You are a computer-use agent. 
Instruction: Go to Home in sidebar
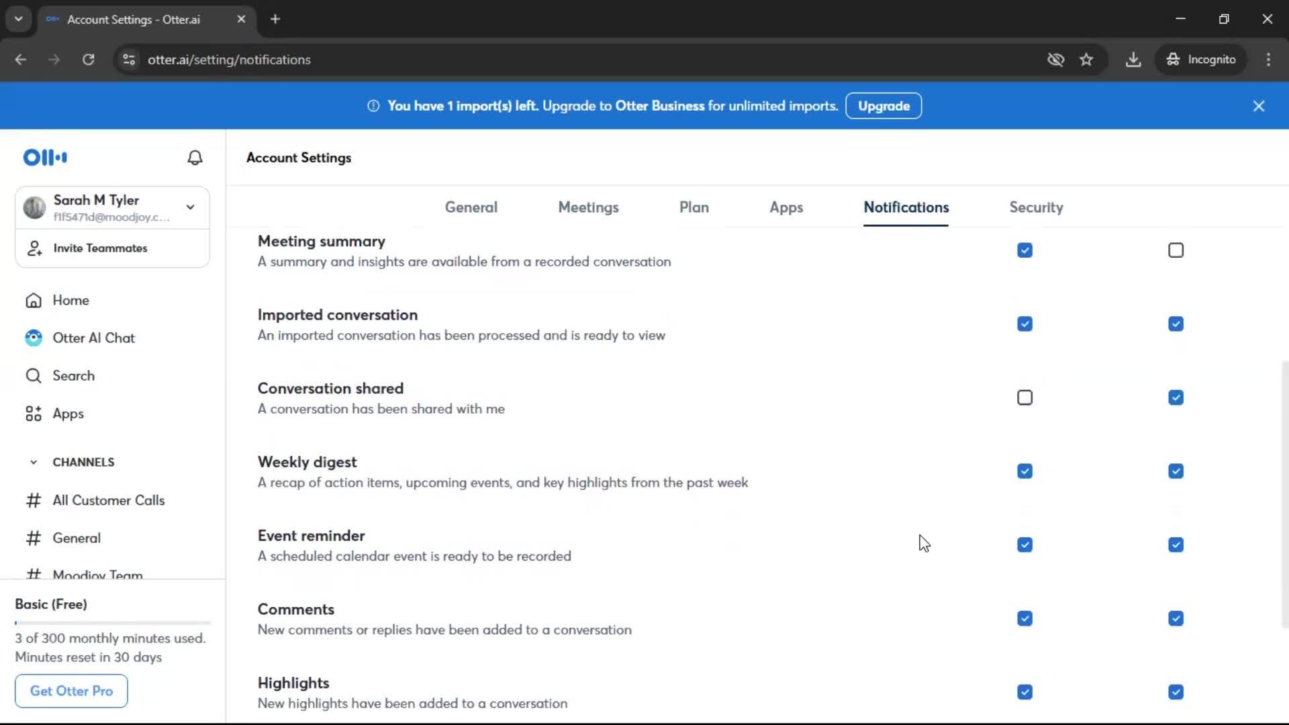tap(70, 300)
